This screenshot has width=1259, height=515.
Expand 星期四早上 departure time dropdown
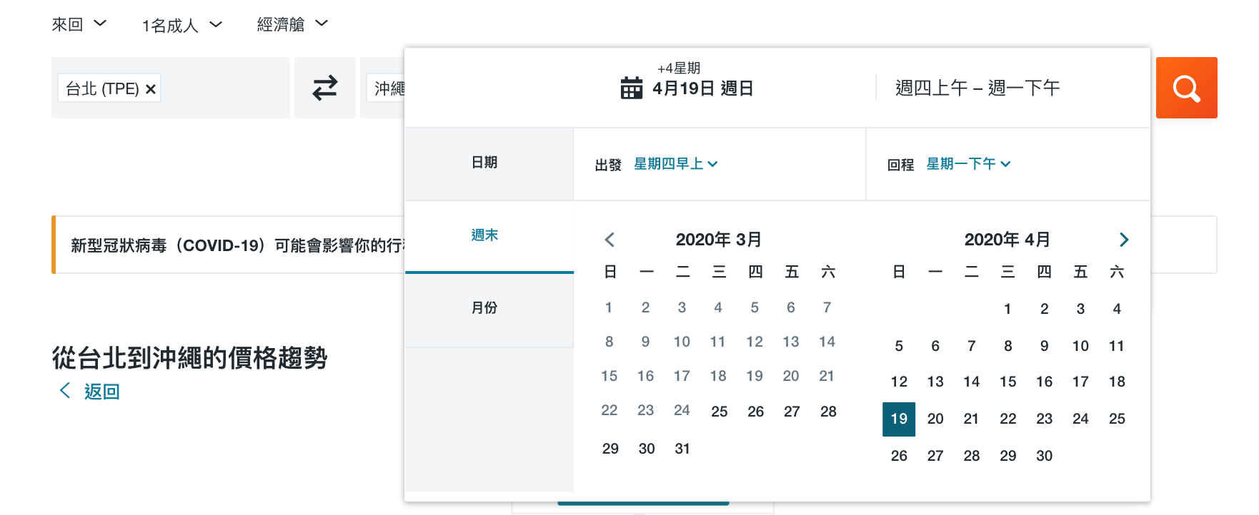coord(675,164)
